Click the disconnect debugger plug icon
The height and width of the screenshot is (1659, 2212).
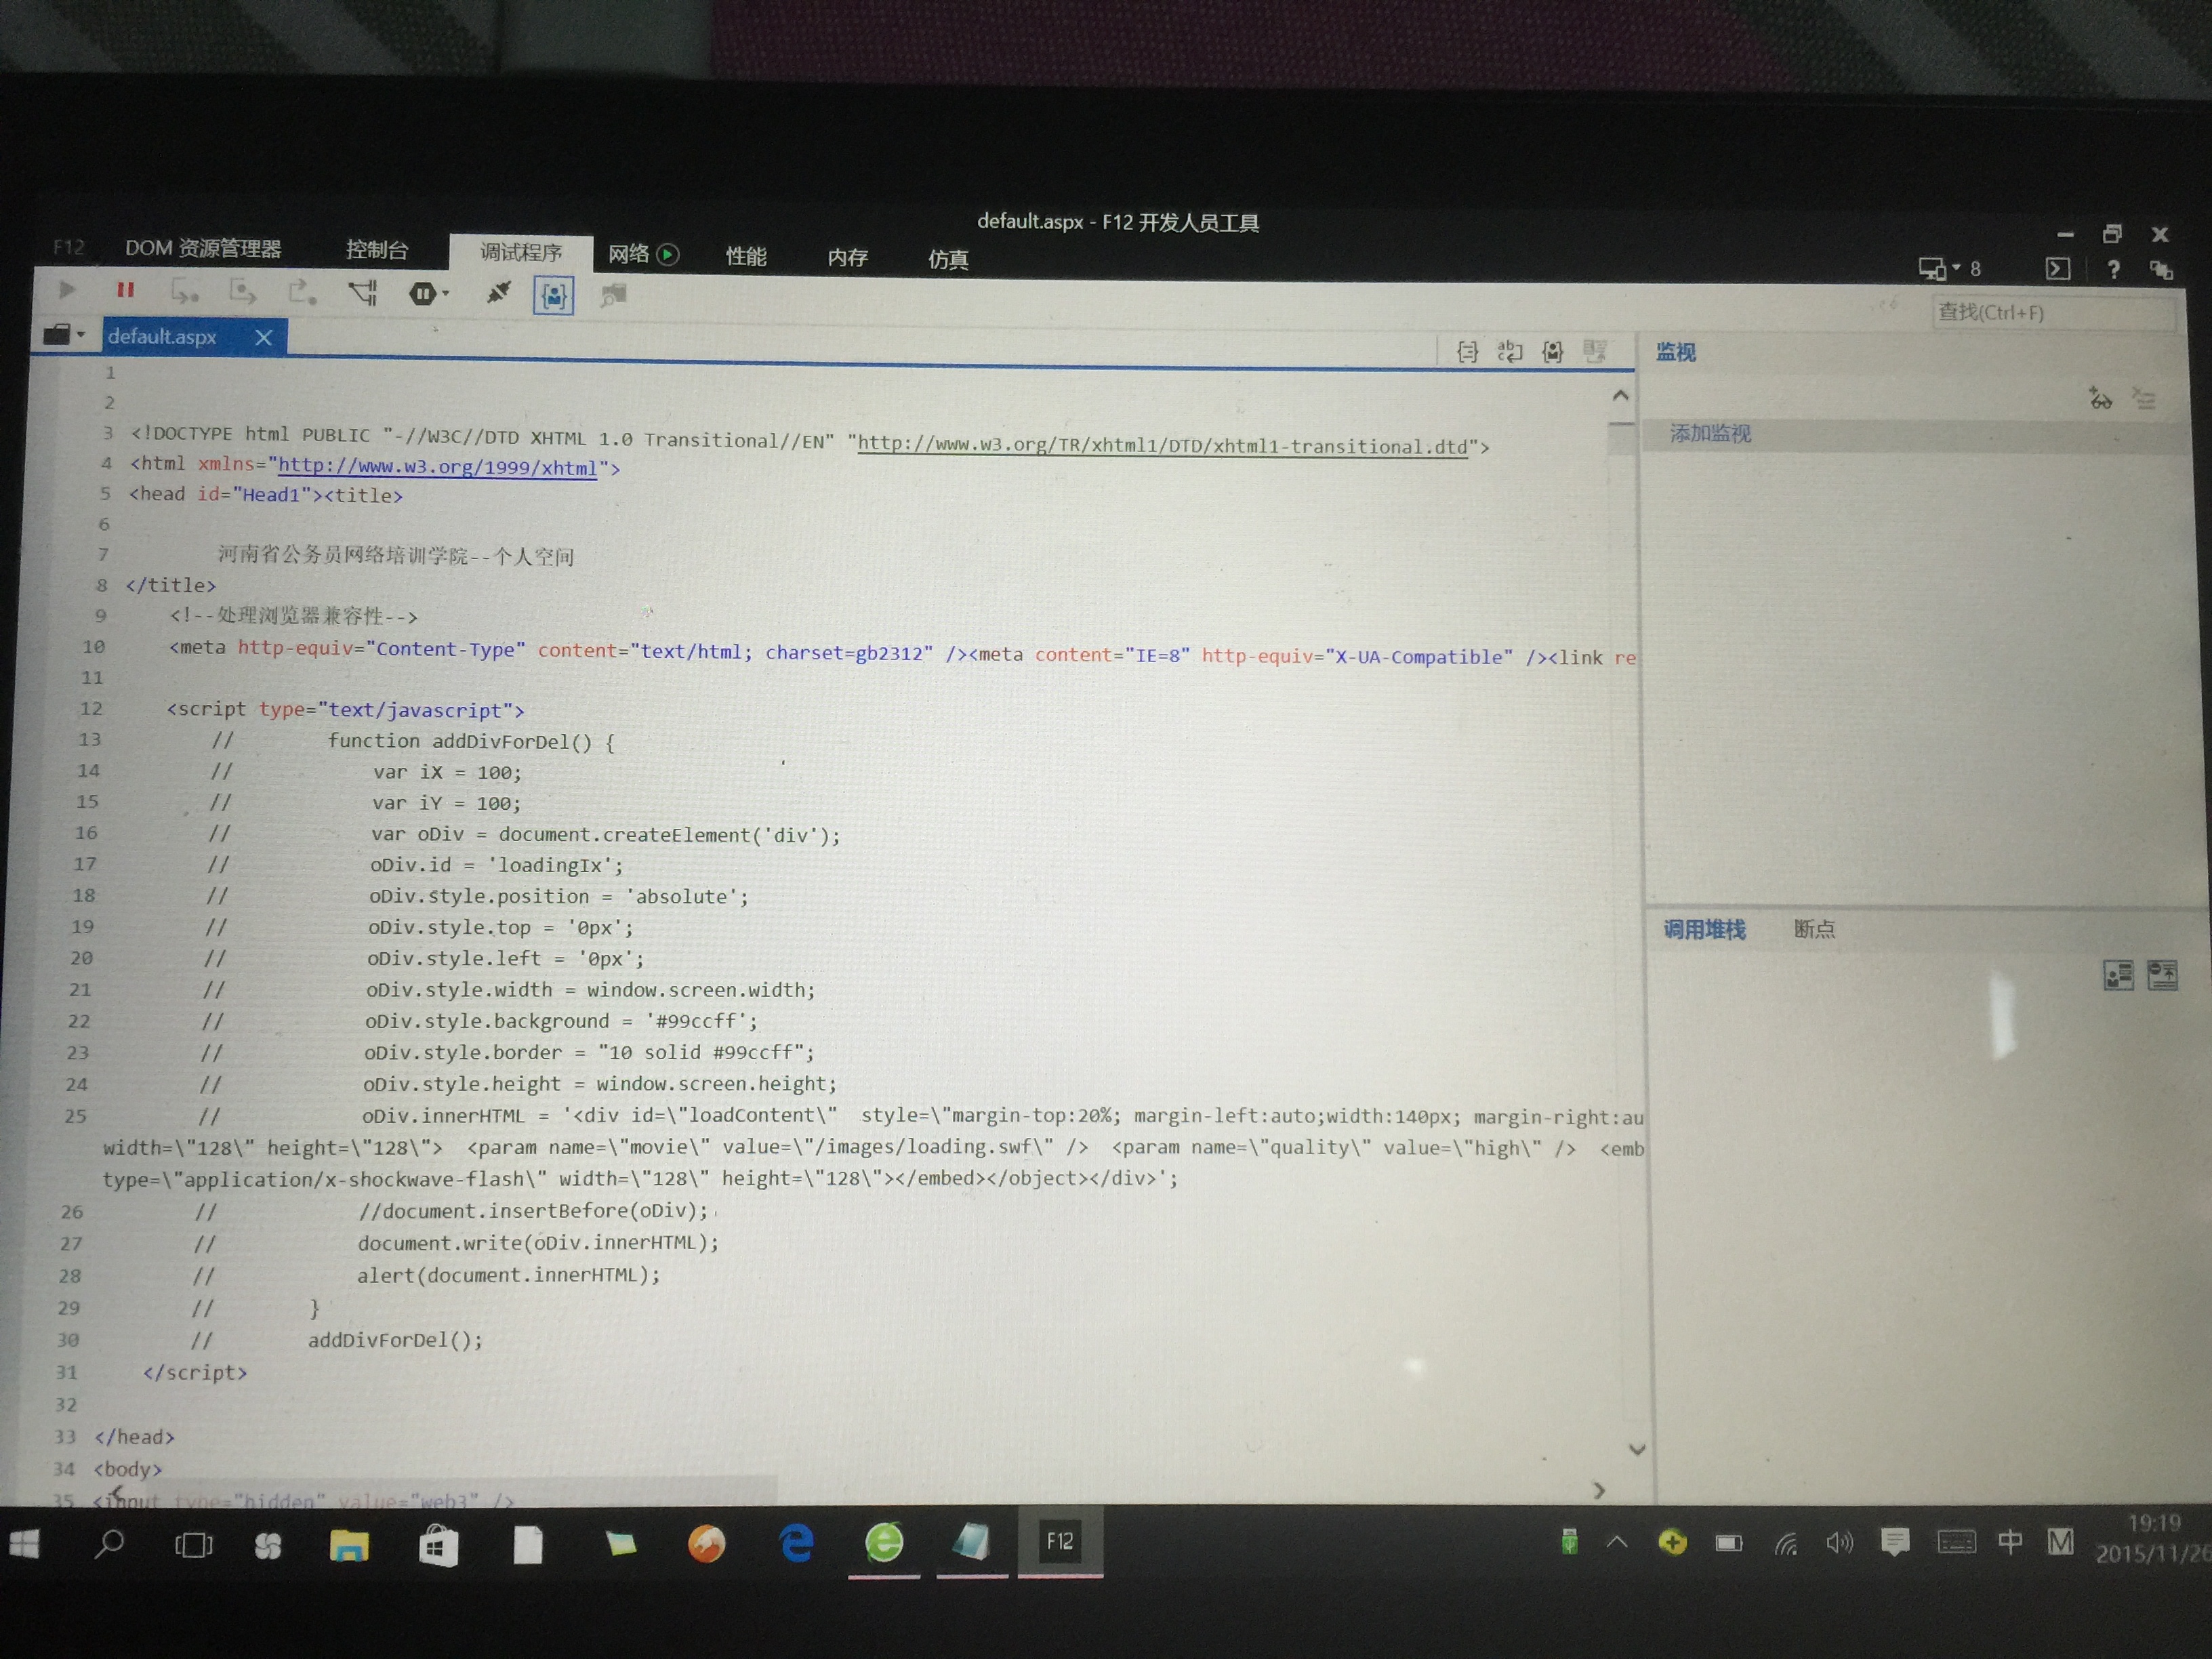[498, 293]
